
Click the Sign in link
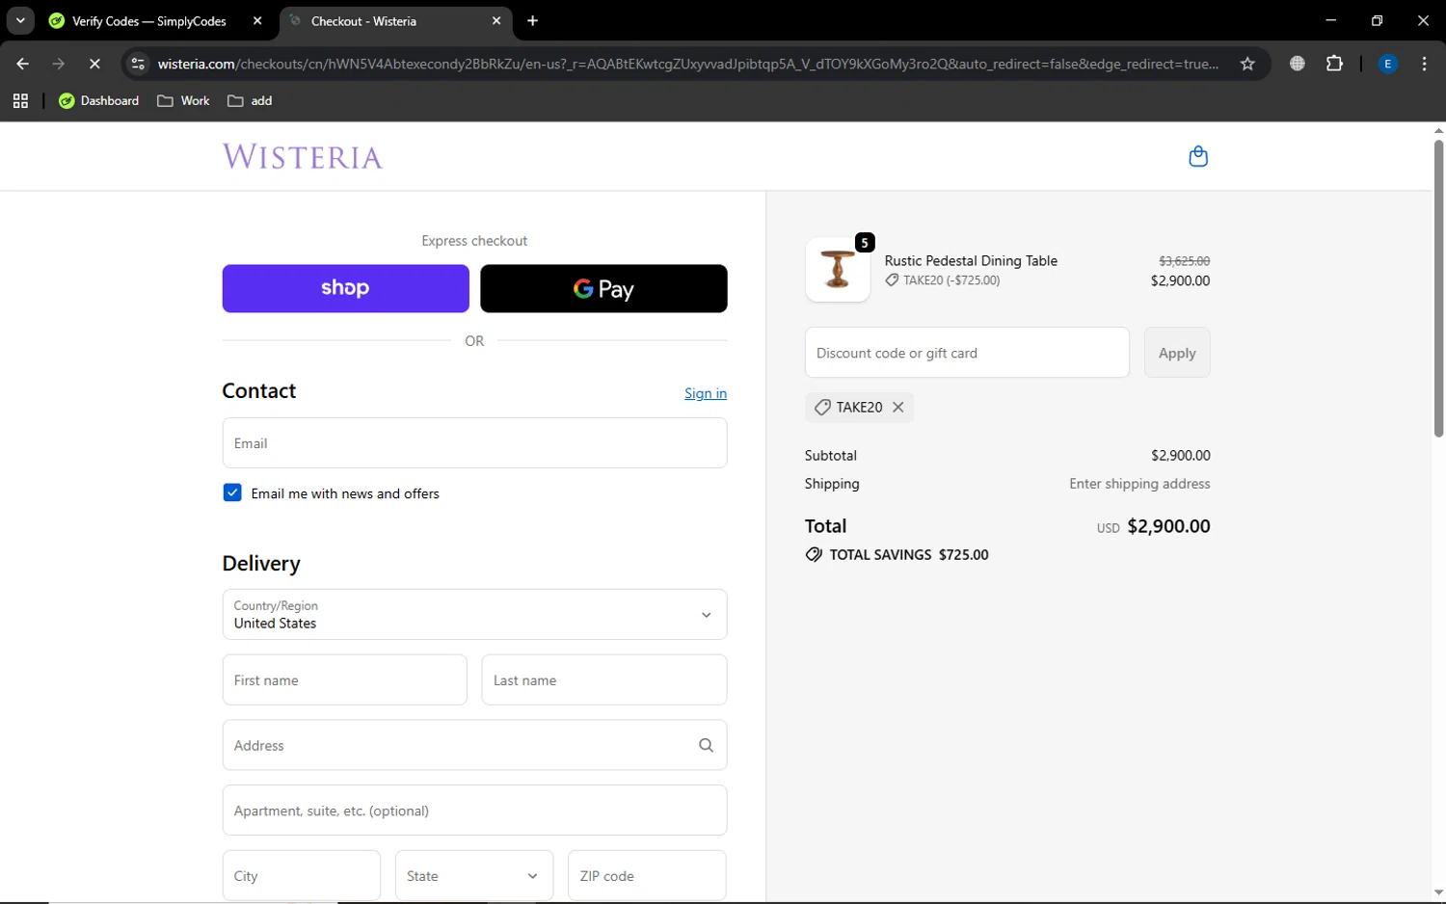pos(706,393)
